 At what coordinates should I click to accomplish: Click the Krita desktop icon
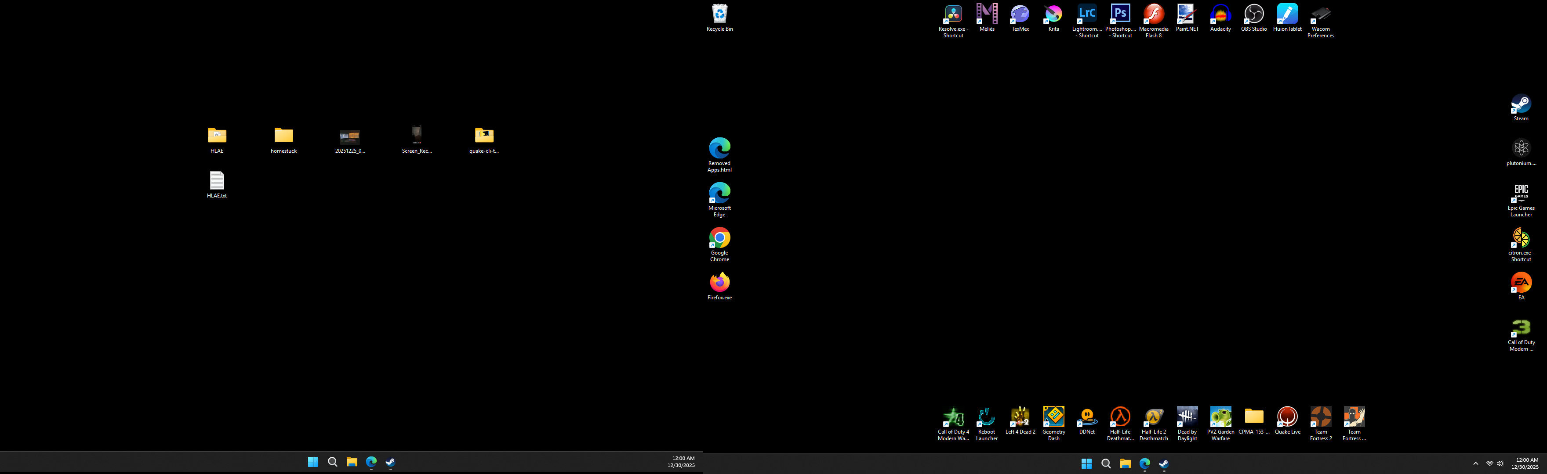point(1053,14)
